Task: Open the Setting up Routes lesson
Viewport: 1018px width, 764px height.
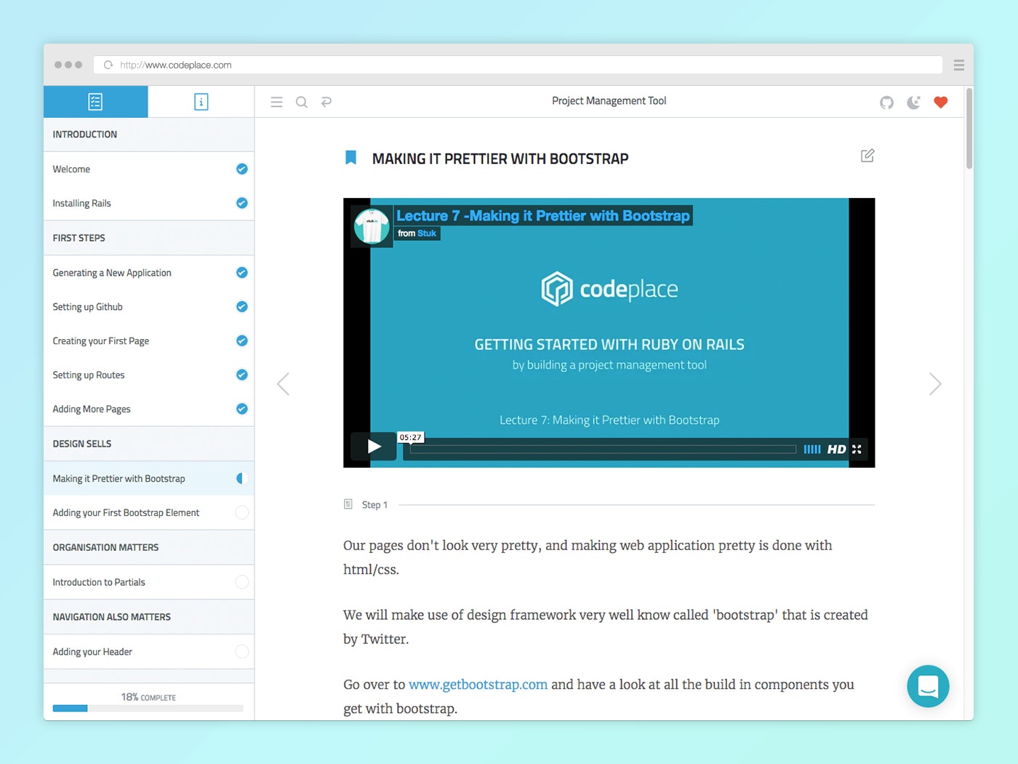Action: 149,375
